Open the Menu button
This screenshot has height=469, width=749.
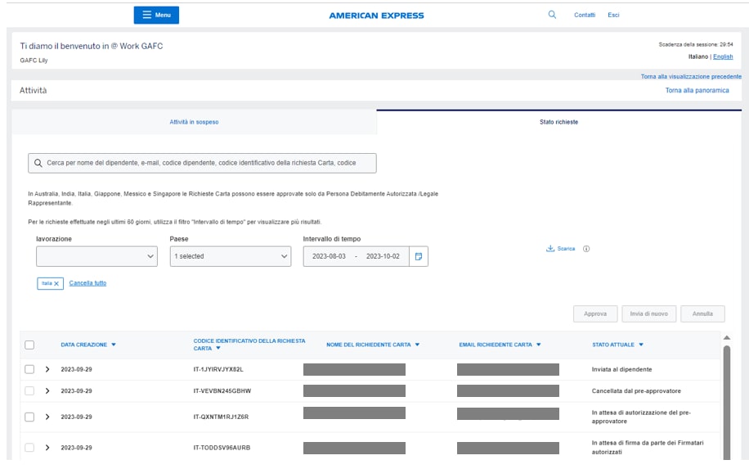click(x=156, y=15)
